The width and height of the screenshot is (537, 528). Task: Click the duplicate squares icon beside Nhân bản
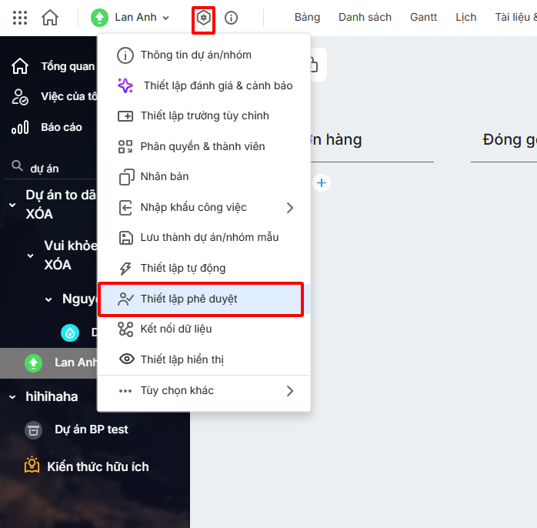pos(126,177)
